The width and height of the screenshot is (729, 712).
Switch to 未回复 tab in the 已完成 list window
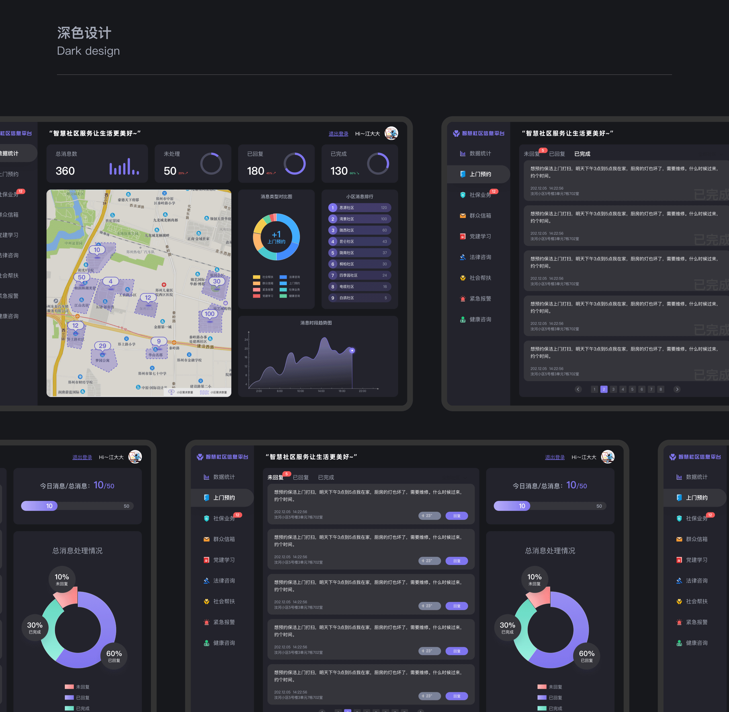tap(532, 154)
